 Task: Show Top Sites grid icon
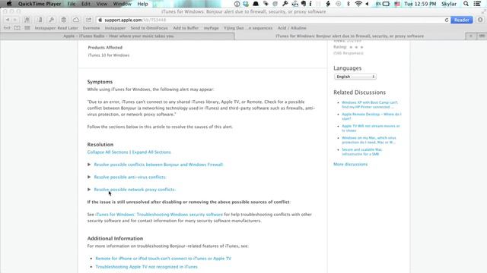point(27,28)
